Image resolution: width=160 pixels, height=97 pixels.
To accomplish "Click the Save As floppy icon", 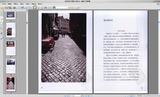I will (x=10, y=7).
